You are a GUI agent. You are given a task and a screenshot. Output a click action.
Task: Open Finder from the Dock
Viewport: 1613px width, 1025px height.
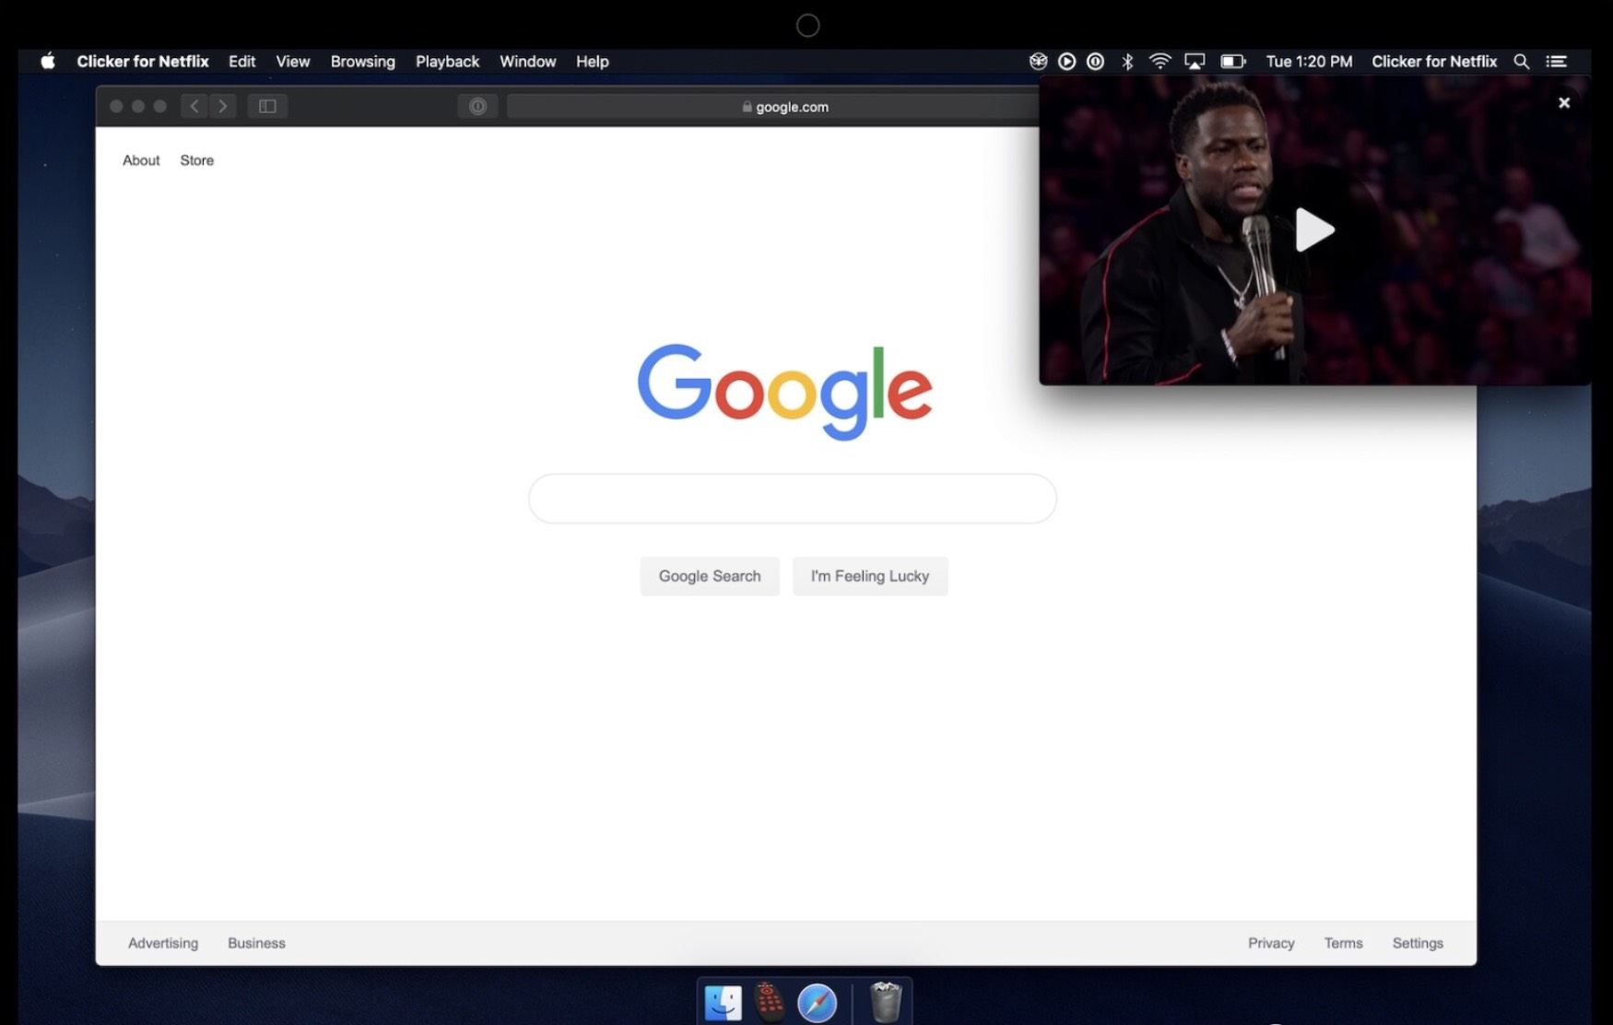(724, 1003)
